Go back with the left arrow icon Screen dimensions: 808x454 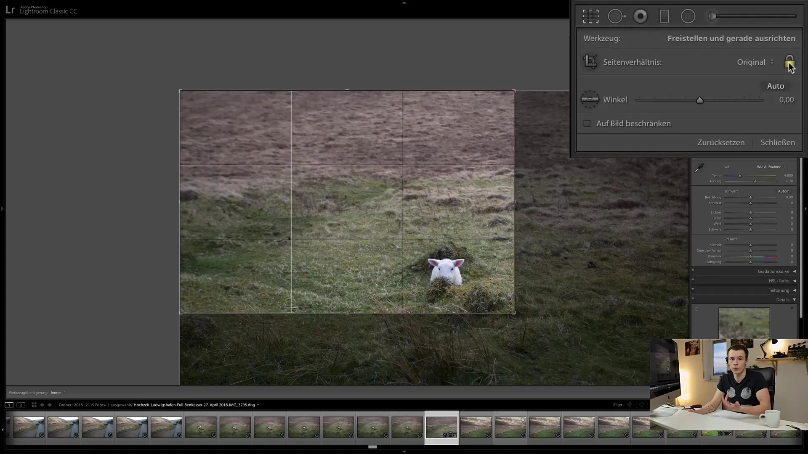coord(42,405)
